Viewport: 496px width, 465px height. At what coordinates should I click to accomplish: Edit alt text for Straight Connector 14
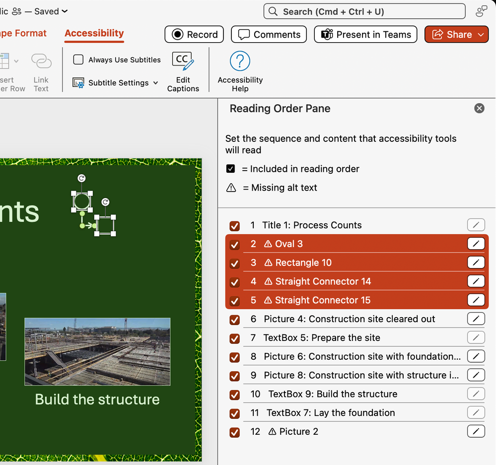[476, 281]
